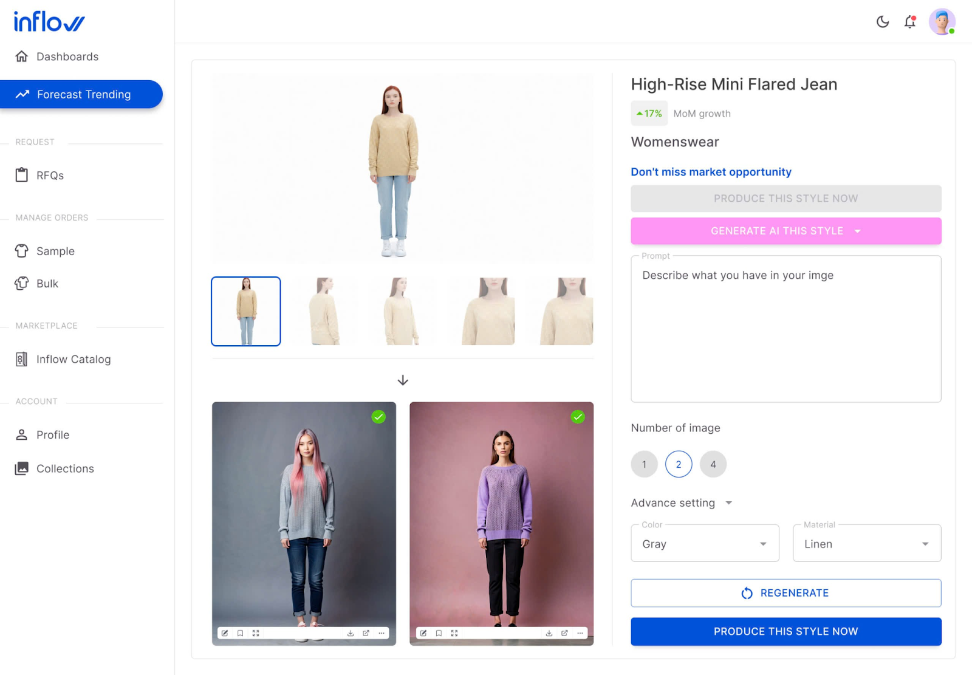Click the Don't miss market opportunity link
The height and width of the screenshot is (675, 972).
pos(711,172)
